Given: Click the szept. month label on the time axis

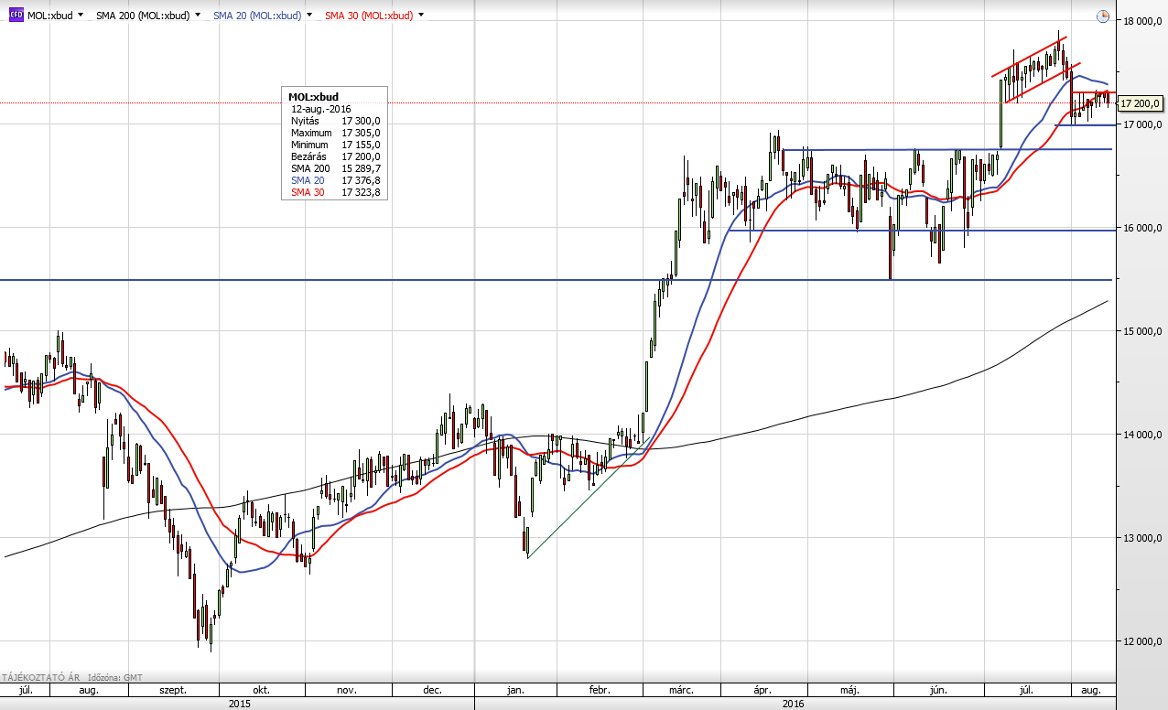Looking at the screenshot, I should pos(172,690).
